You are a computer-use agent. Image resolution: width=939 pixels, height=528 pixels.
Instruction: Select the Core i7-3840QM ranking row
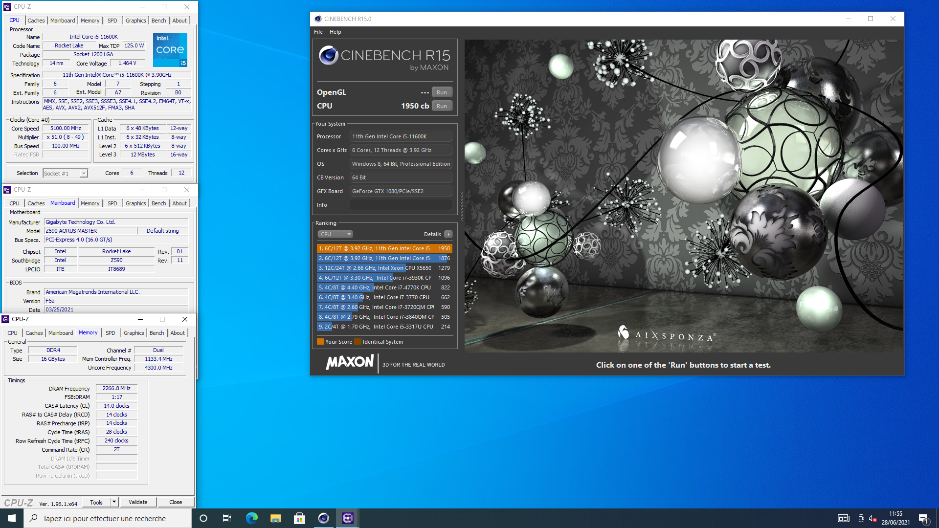(x=384, y=317)
